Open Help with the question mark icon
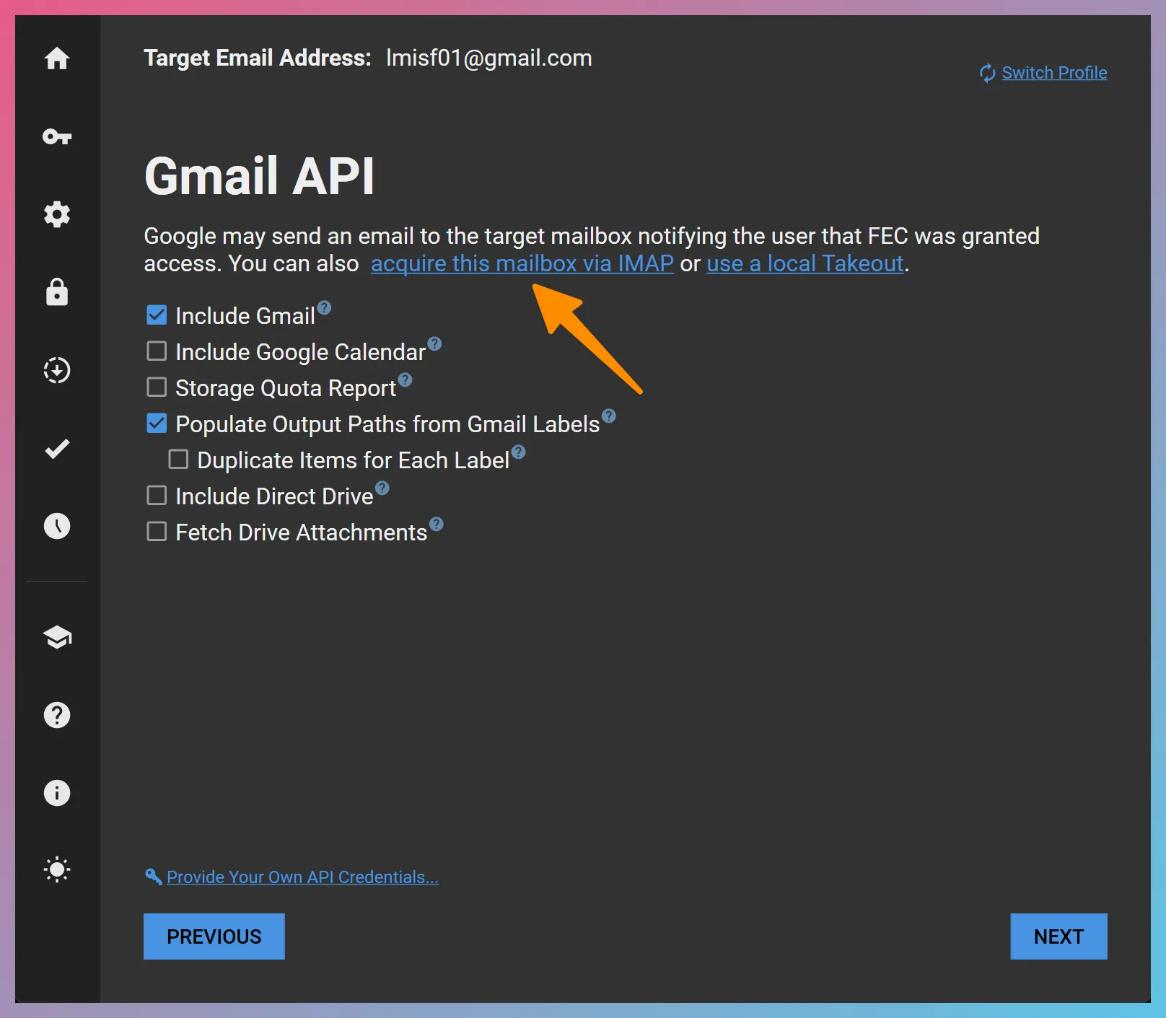Screen dimensions: 1166x1018 click(57, 715)
